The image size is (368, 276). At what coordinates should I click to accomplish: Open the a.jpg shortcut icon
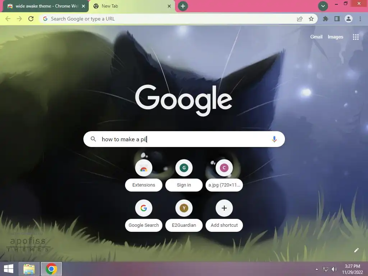pyautogui.click(x=224, y=168)
